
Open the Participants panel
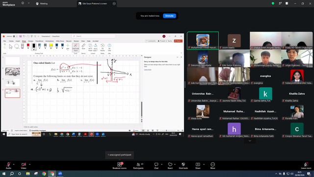coord(138,166)
